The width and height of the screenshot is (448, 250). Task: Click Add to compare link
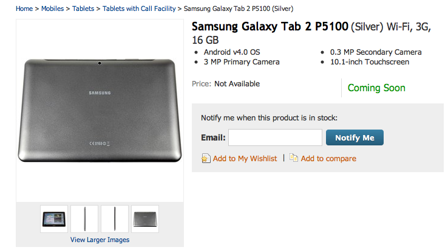(328, 159)
